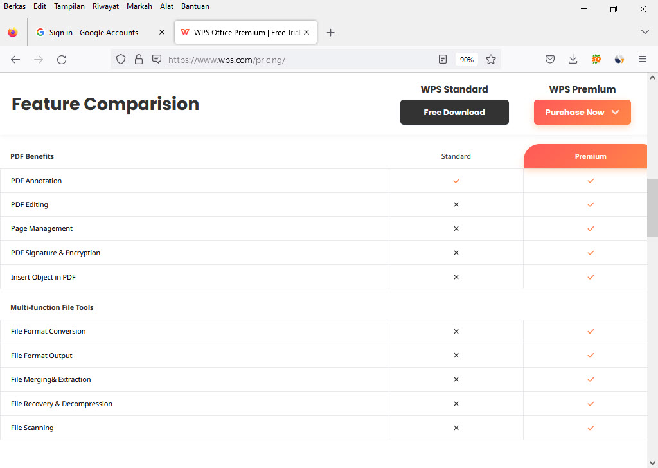Open the list all tabs chevron
The height and width of the screenshot is (468, 658).
point(645,32)
